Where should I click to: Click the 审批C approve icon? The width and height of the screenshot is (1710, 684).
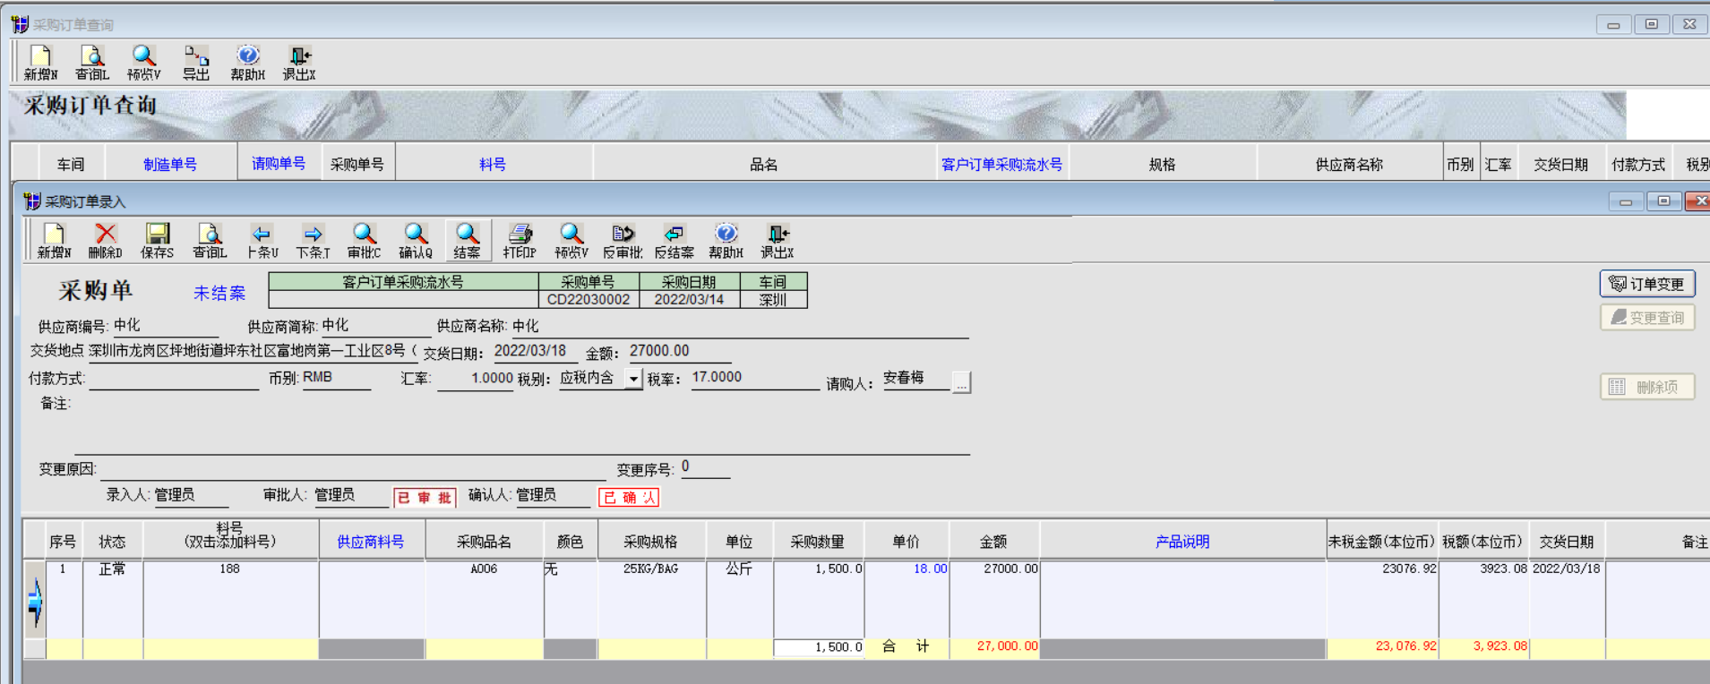click(x=364, y=240)
